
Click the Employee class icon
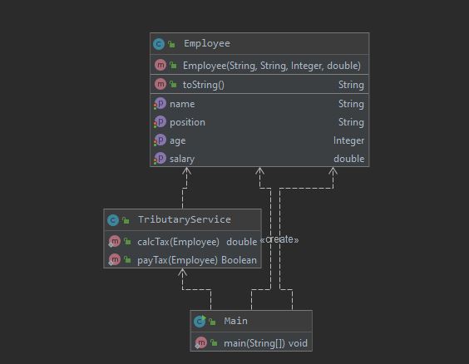pos(159,44)
